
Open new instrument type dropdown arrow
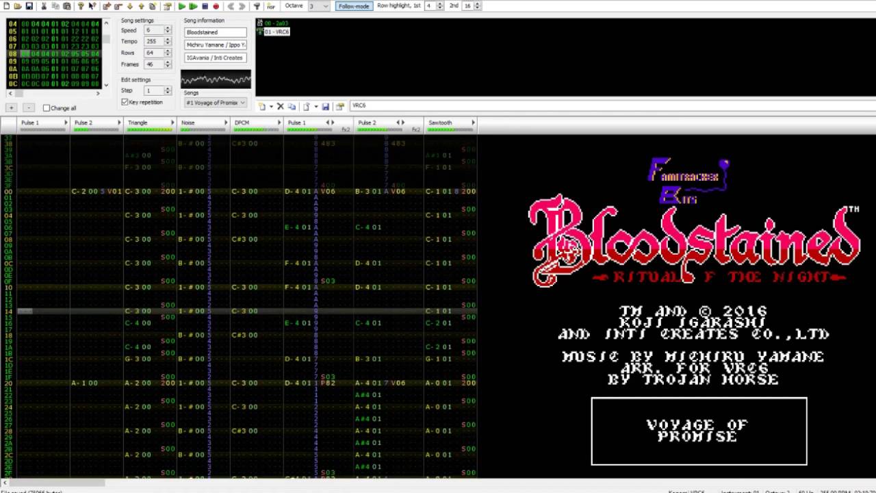click(x=271, y=106)
